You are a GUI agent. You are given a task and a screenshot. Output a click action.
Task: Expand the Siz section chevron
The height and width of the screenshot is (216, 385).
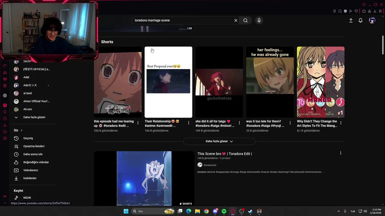(21, 130)
